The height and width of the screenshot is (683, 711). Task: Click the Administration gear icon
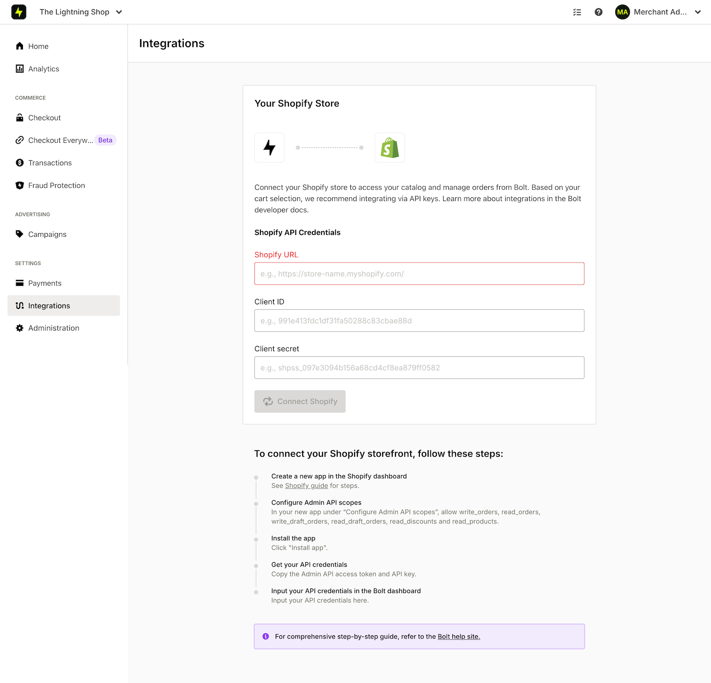pos(20,328)
